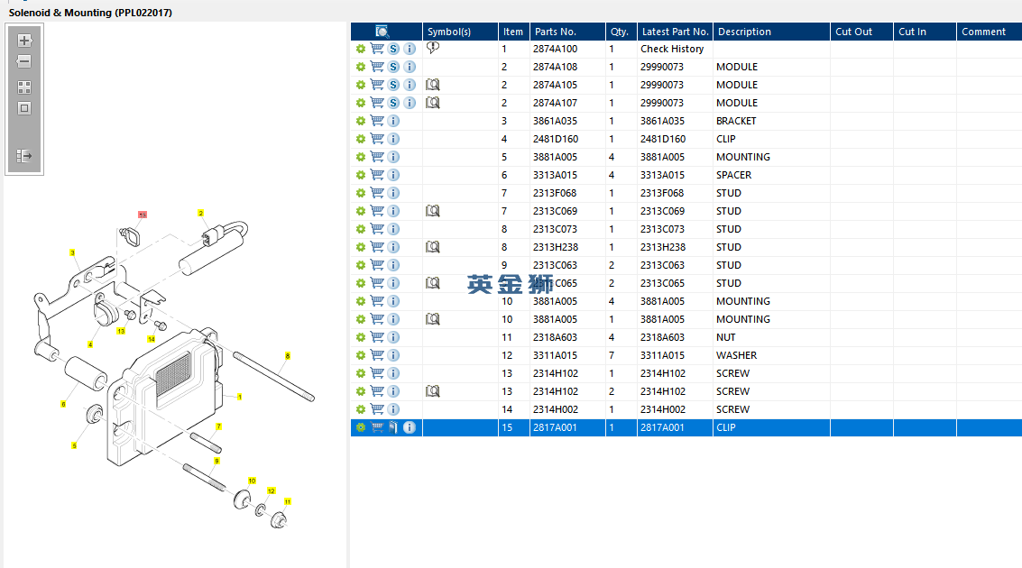Click the Cut In column header
This screenshot has height=568, width=1022.
click(925, 32)
